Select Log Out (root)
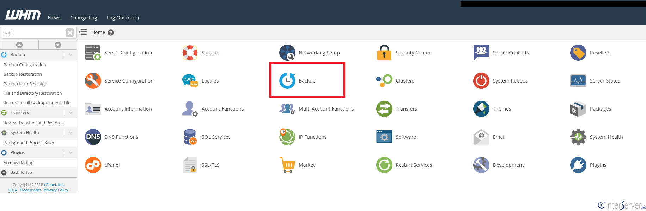This screenshot has width=646, height=211. (x=123, y=18)
